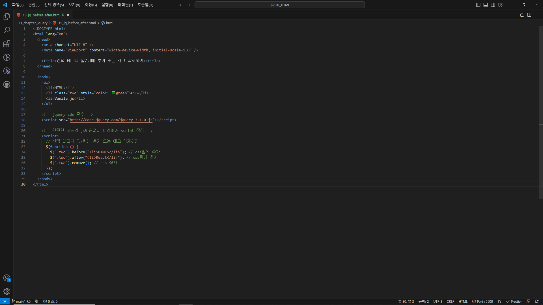Expand 13_chapter_jquery breadcrumb folder
The height and width of the screenshot is (305, 543).
pyautogui.click(x=33, y=23)
